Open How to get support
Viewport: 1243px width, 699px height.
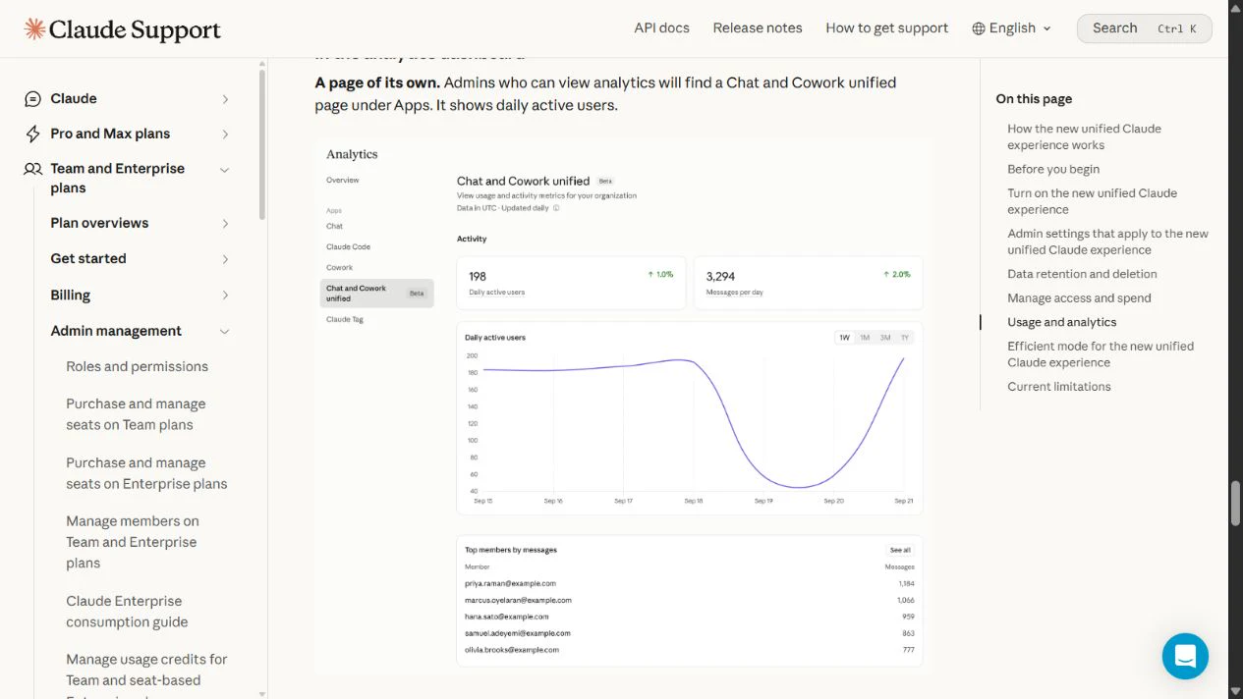pos(887,27)
